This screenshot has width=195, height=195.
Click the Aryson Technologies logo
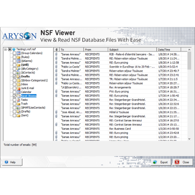click(x=19, y=36)
